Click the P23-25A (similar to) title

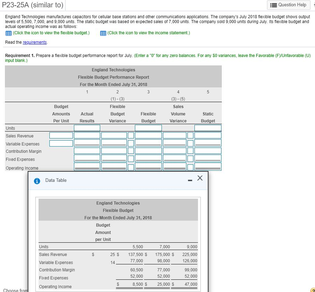(x=33, y=5)
